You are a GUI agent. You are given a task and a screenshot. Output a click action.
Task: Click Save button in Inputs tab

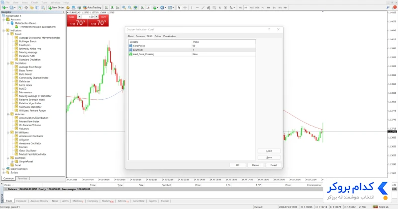click(269, 157)
